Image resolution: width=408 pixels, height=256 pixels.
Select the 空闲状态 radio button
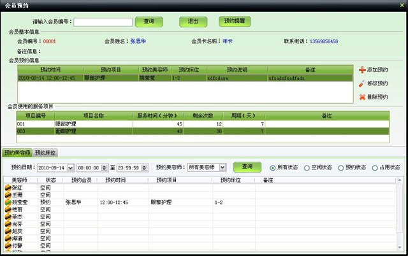(x=307, y=167)
